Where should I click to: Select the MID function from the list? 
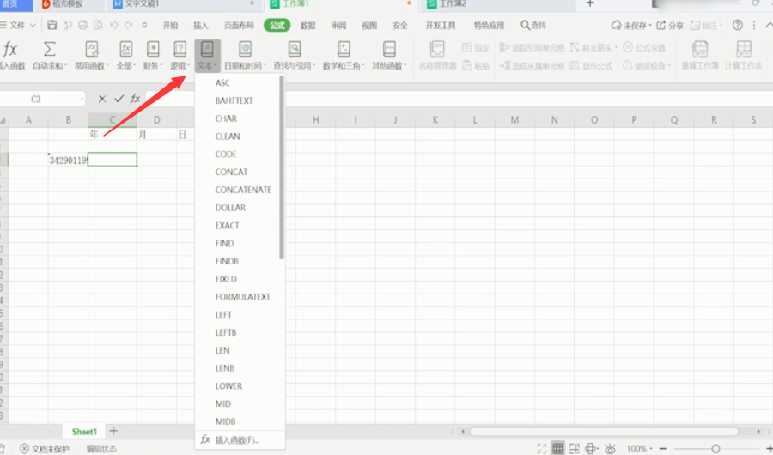222,403
